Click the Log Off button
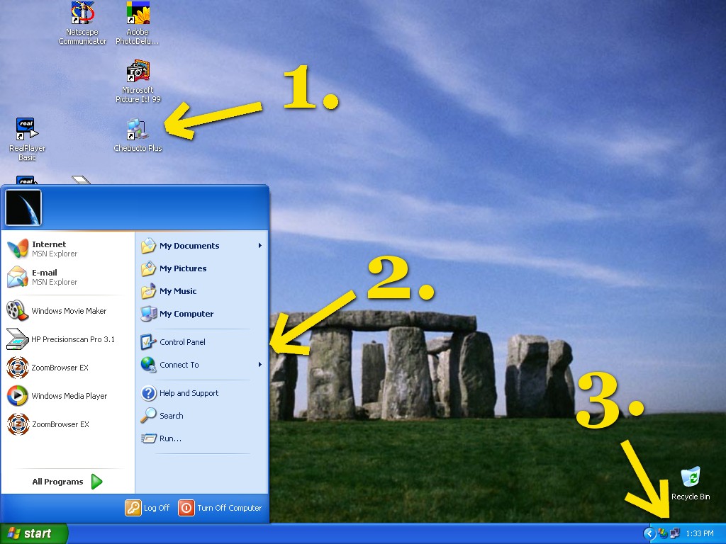726x544 pixels. 148,508
